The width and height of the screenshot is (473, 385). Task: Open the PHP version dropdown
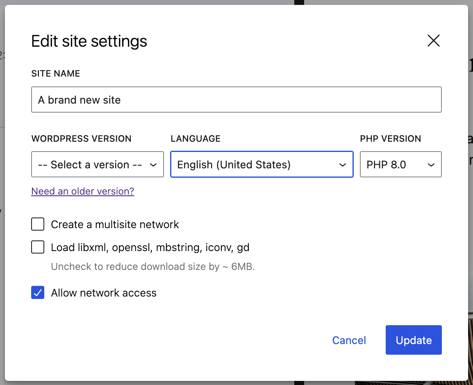click(400, 164)
